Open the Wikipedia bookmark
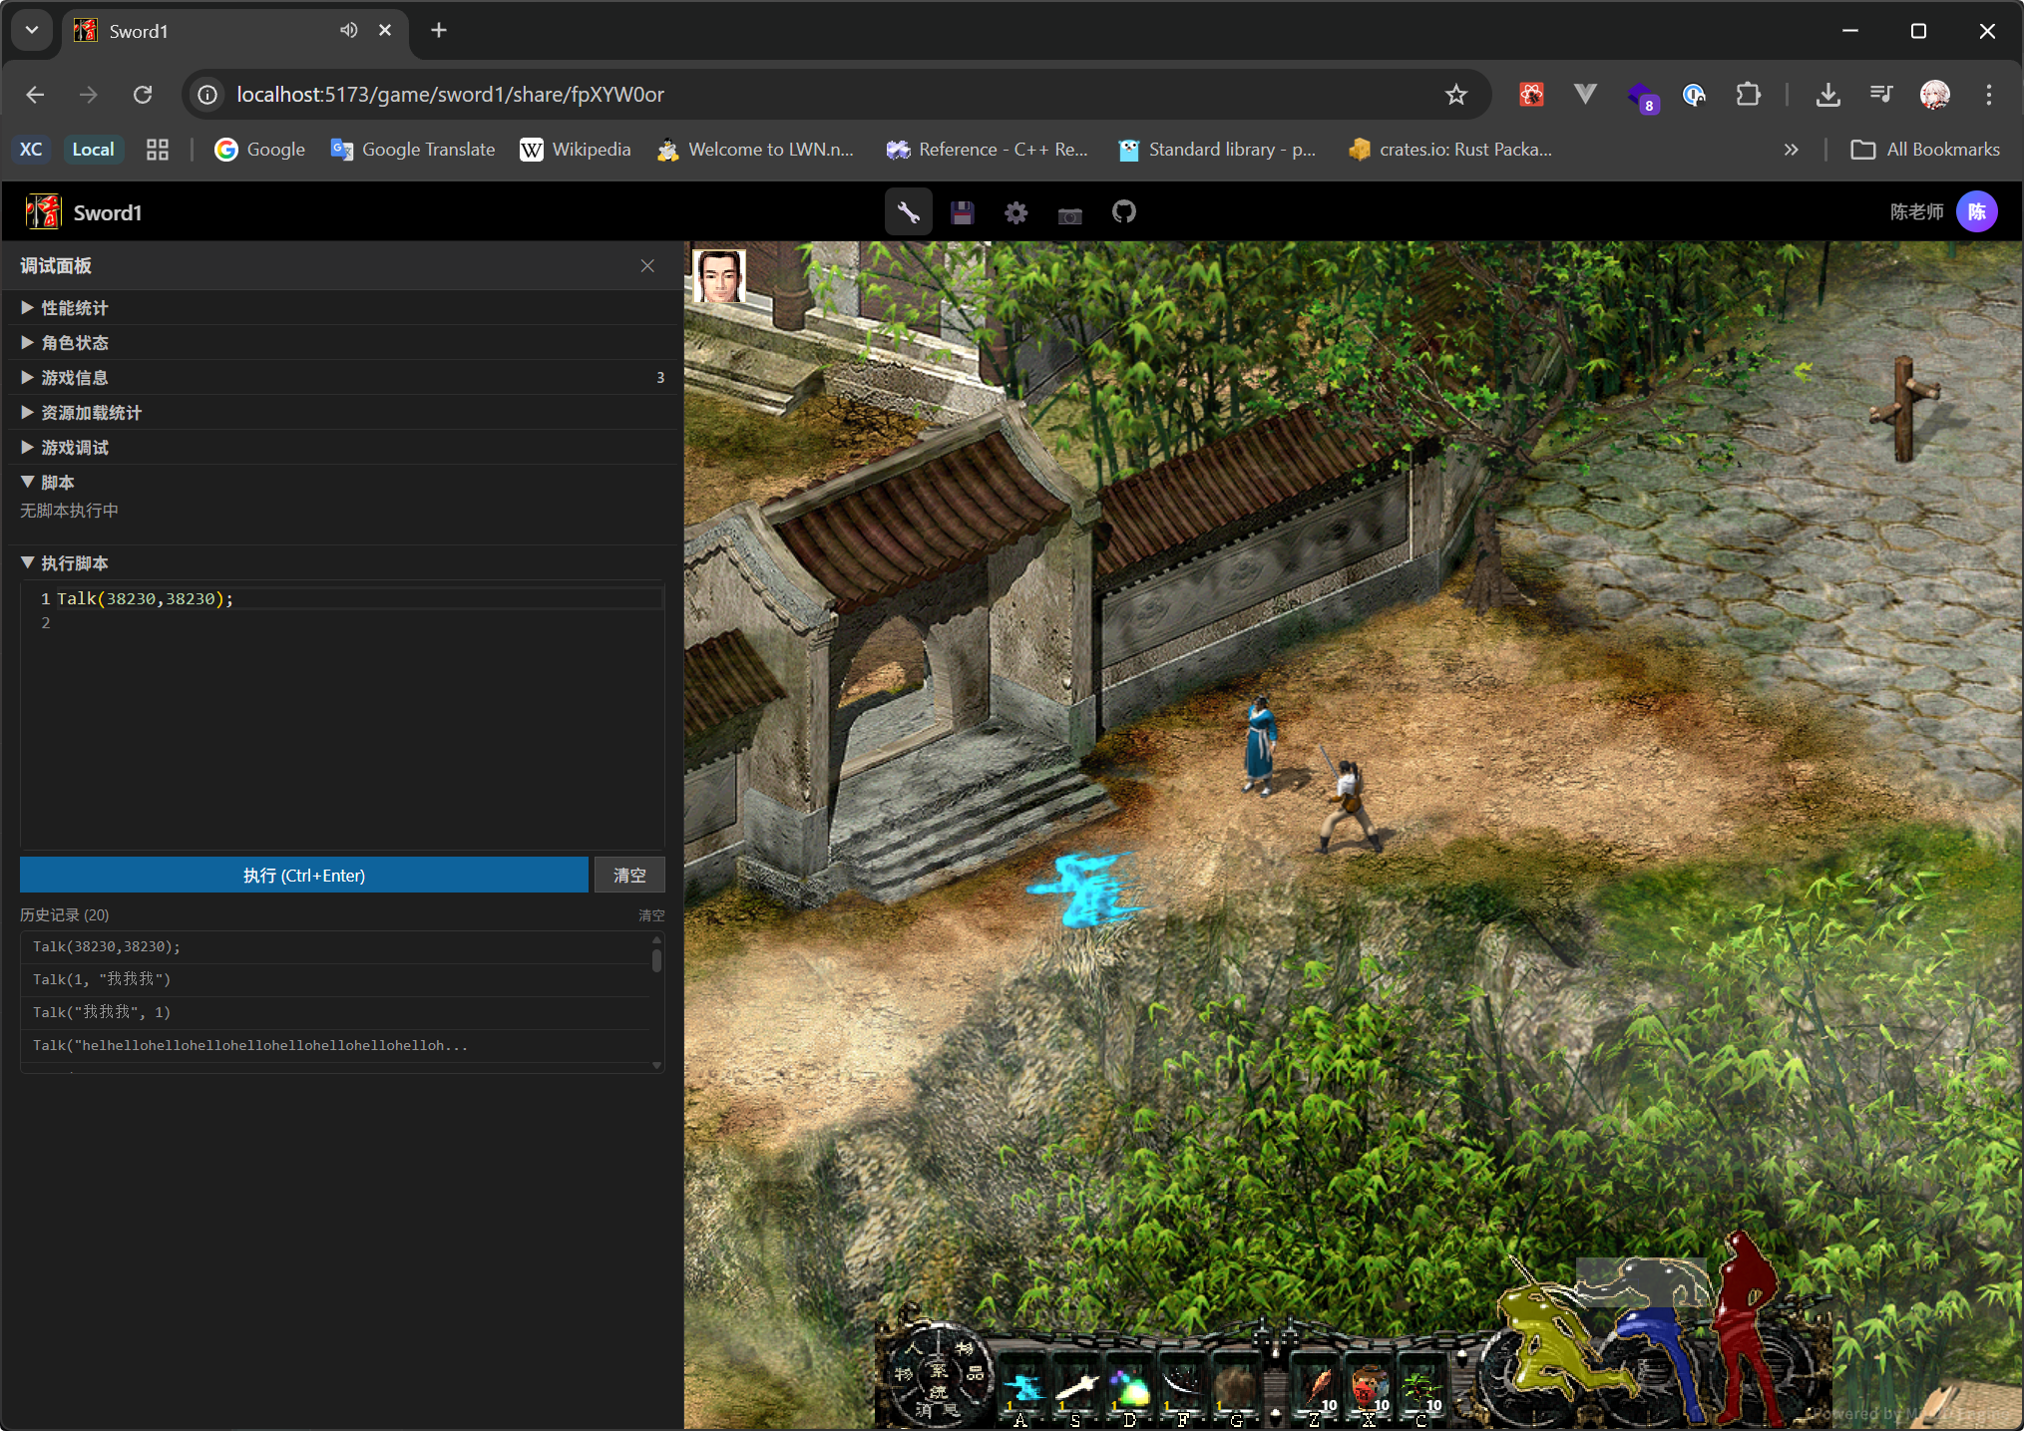 tap(576, 150)
